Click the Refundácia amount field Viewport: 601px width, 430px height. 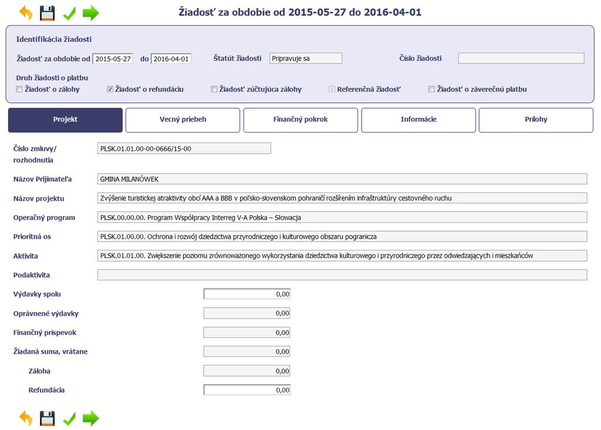(x=247, y=390)
